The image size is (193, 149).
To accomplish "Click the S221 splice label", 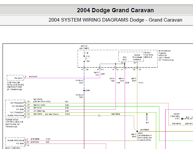I will click(140, 133).
